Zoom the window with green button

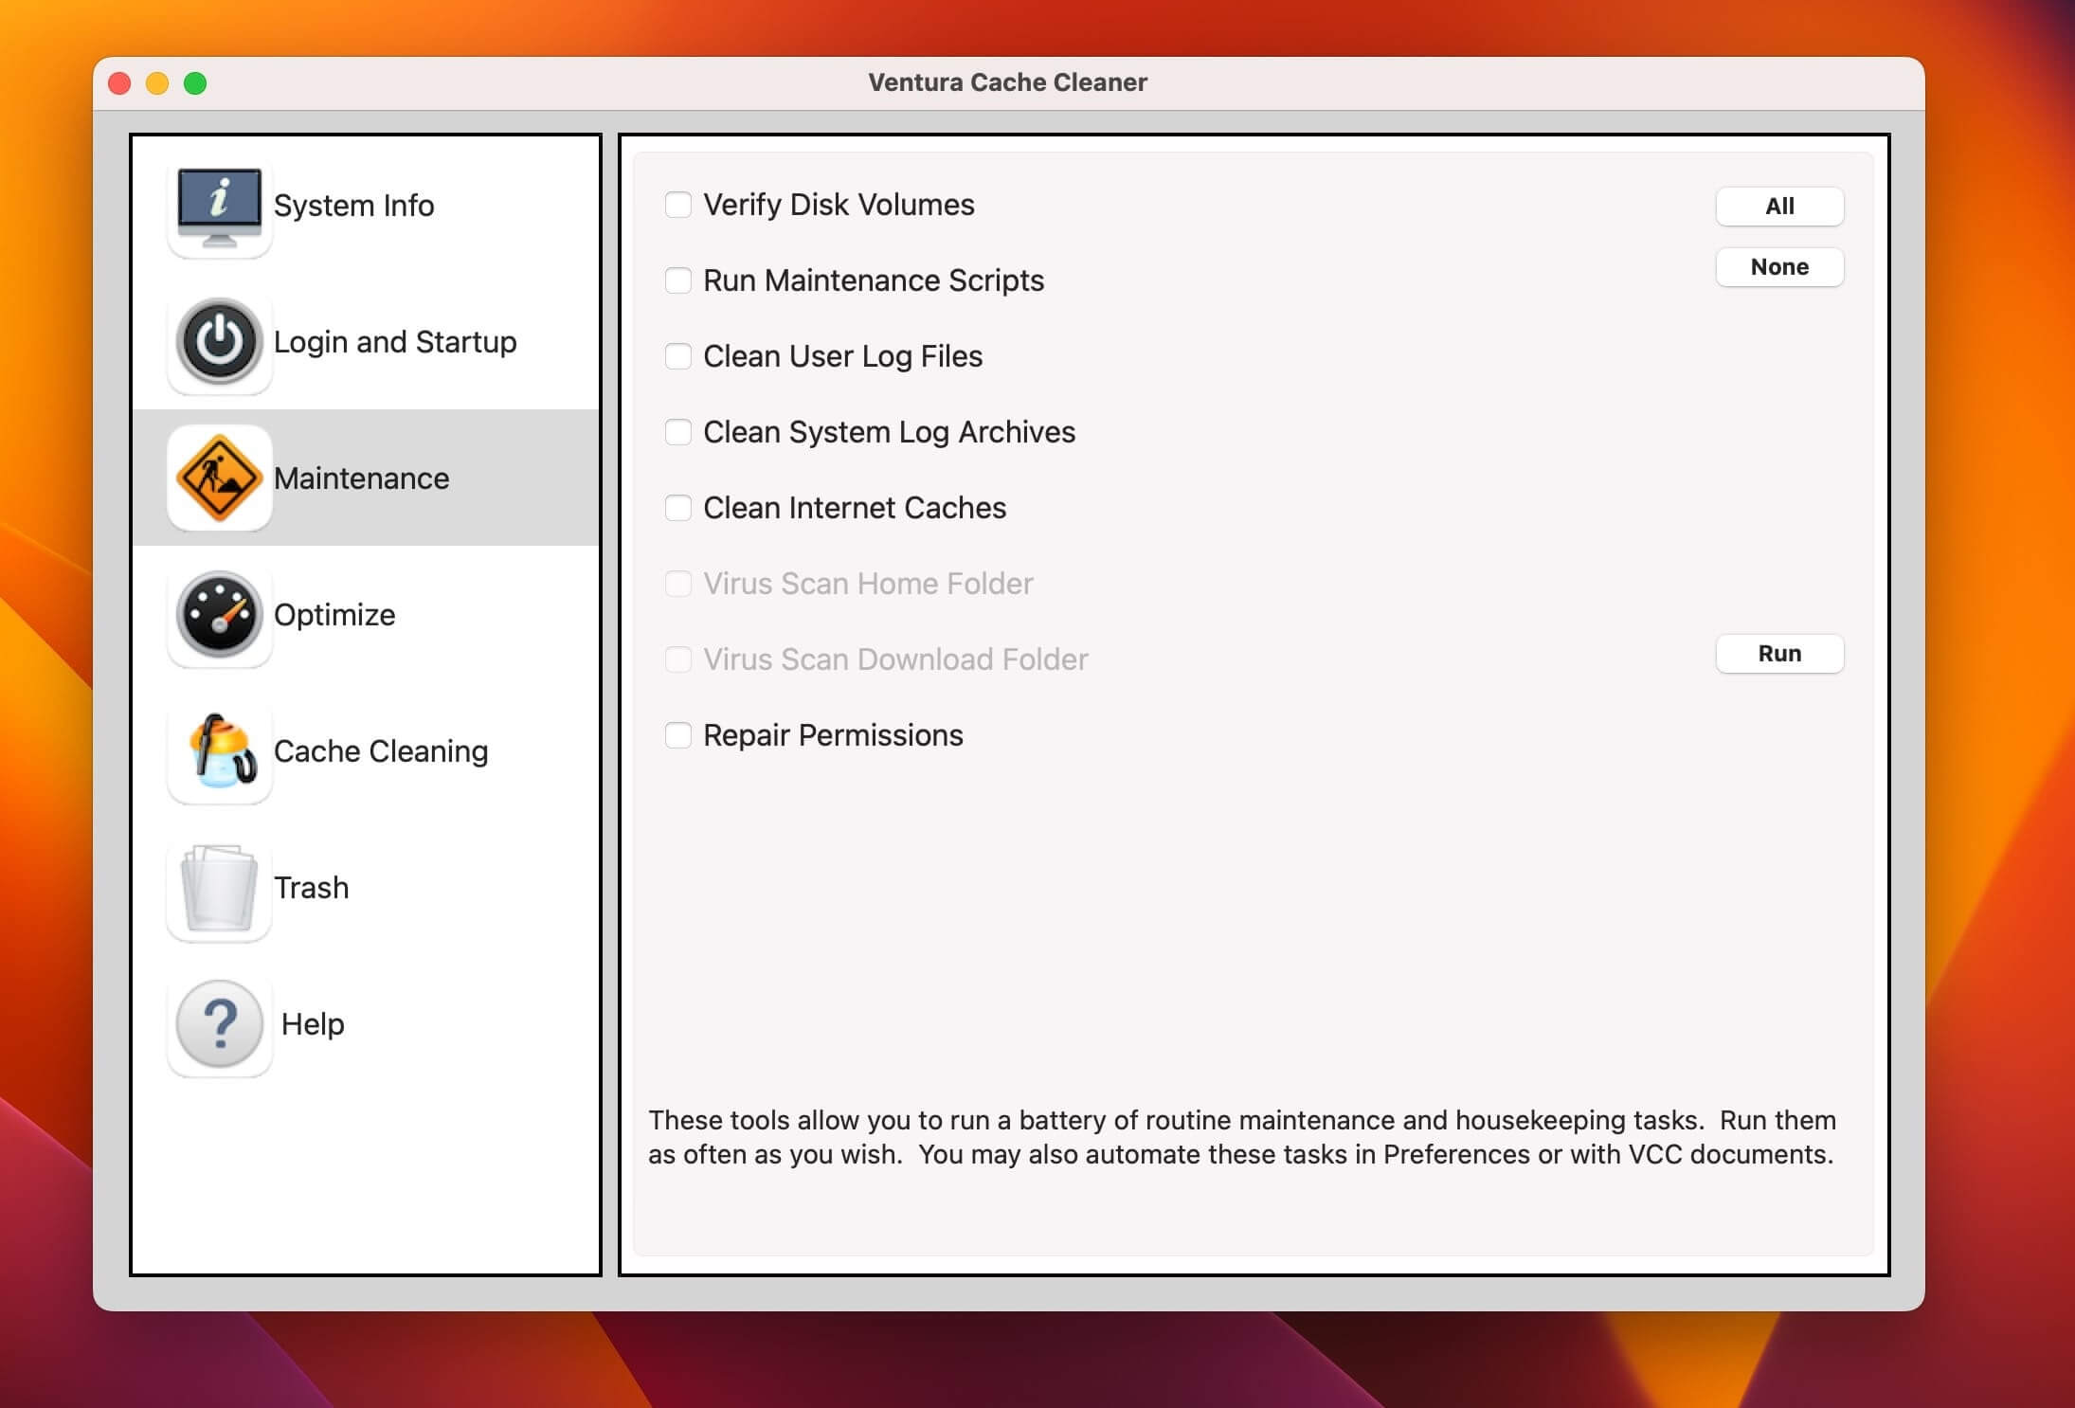(195, 83)
